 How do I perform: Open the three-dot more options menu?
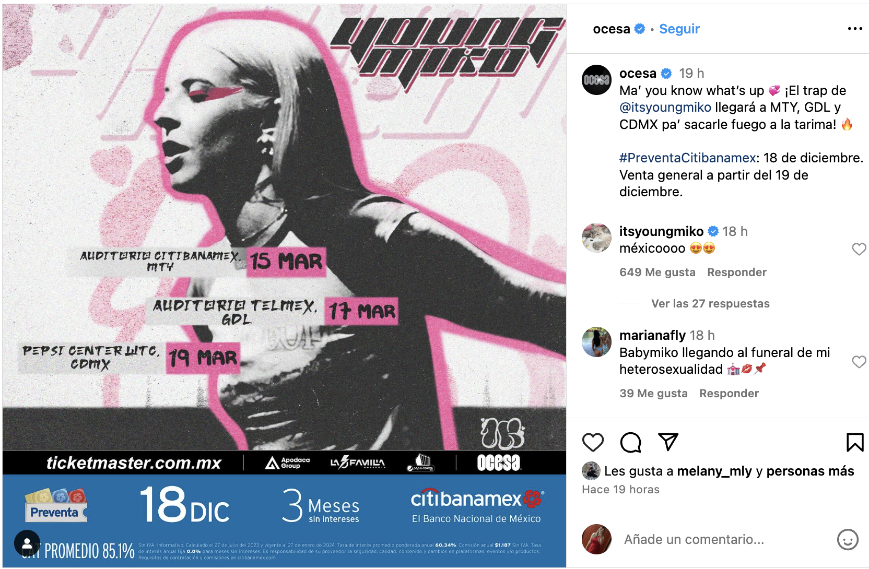pyautogui.click(x=855, y=29)
